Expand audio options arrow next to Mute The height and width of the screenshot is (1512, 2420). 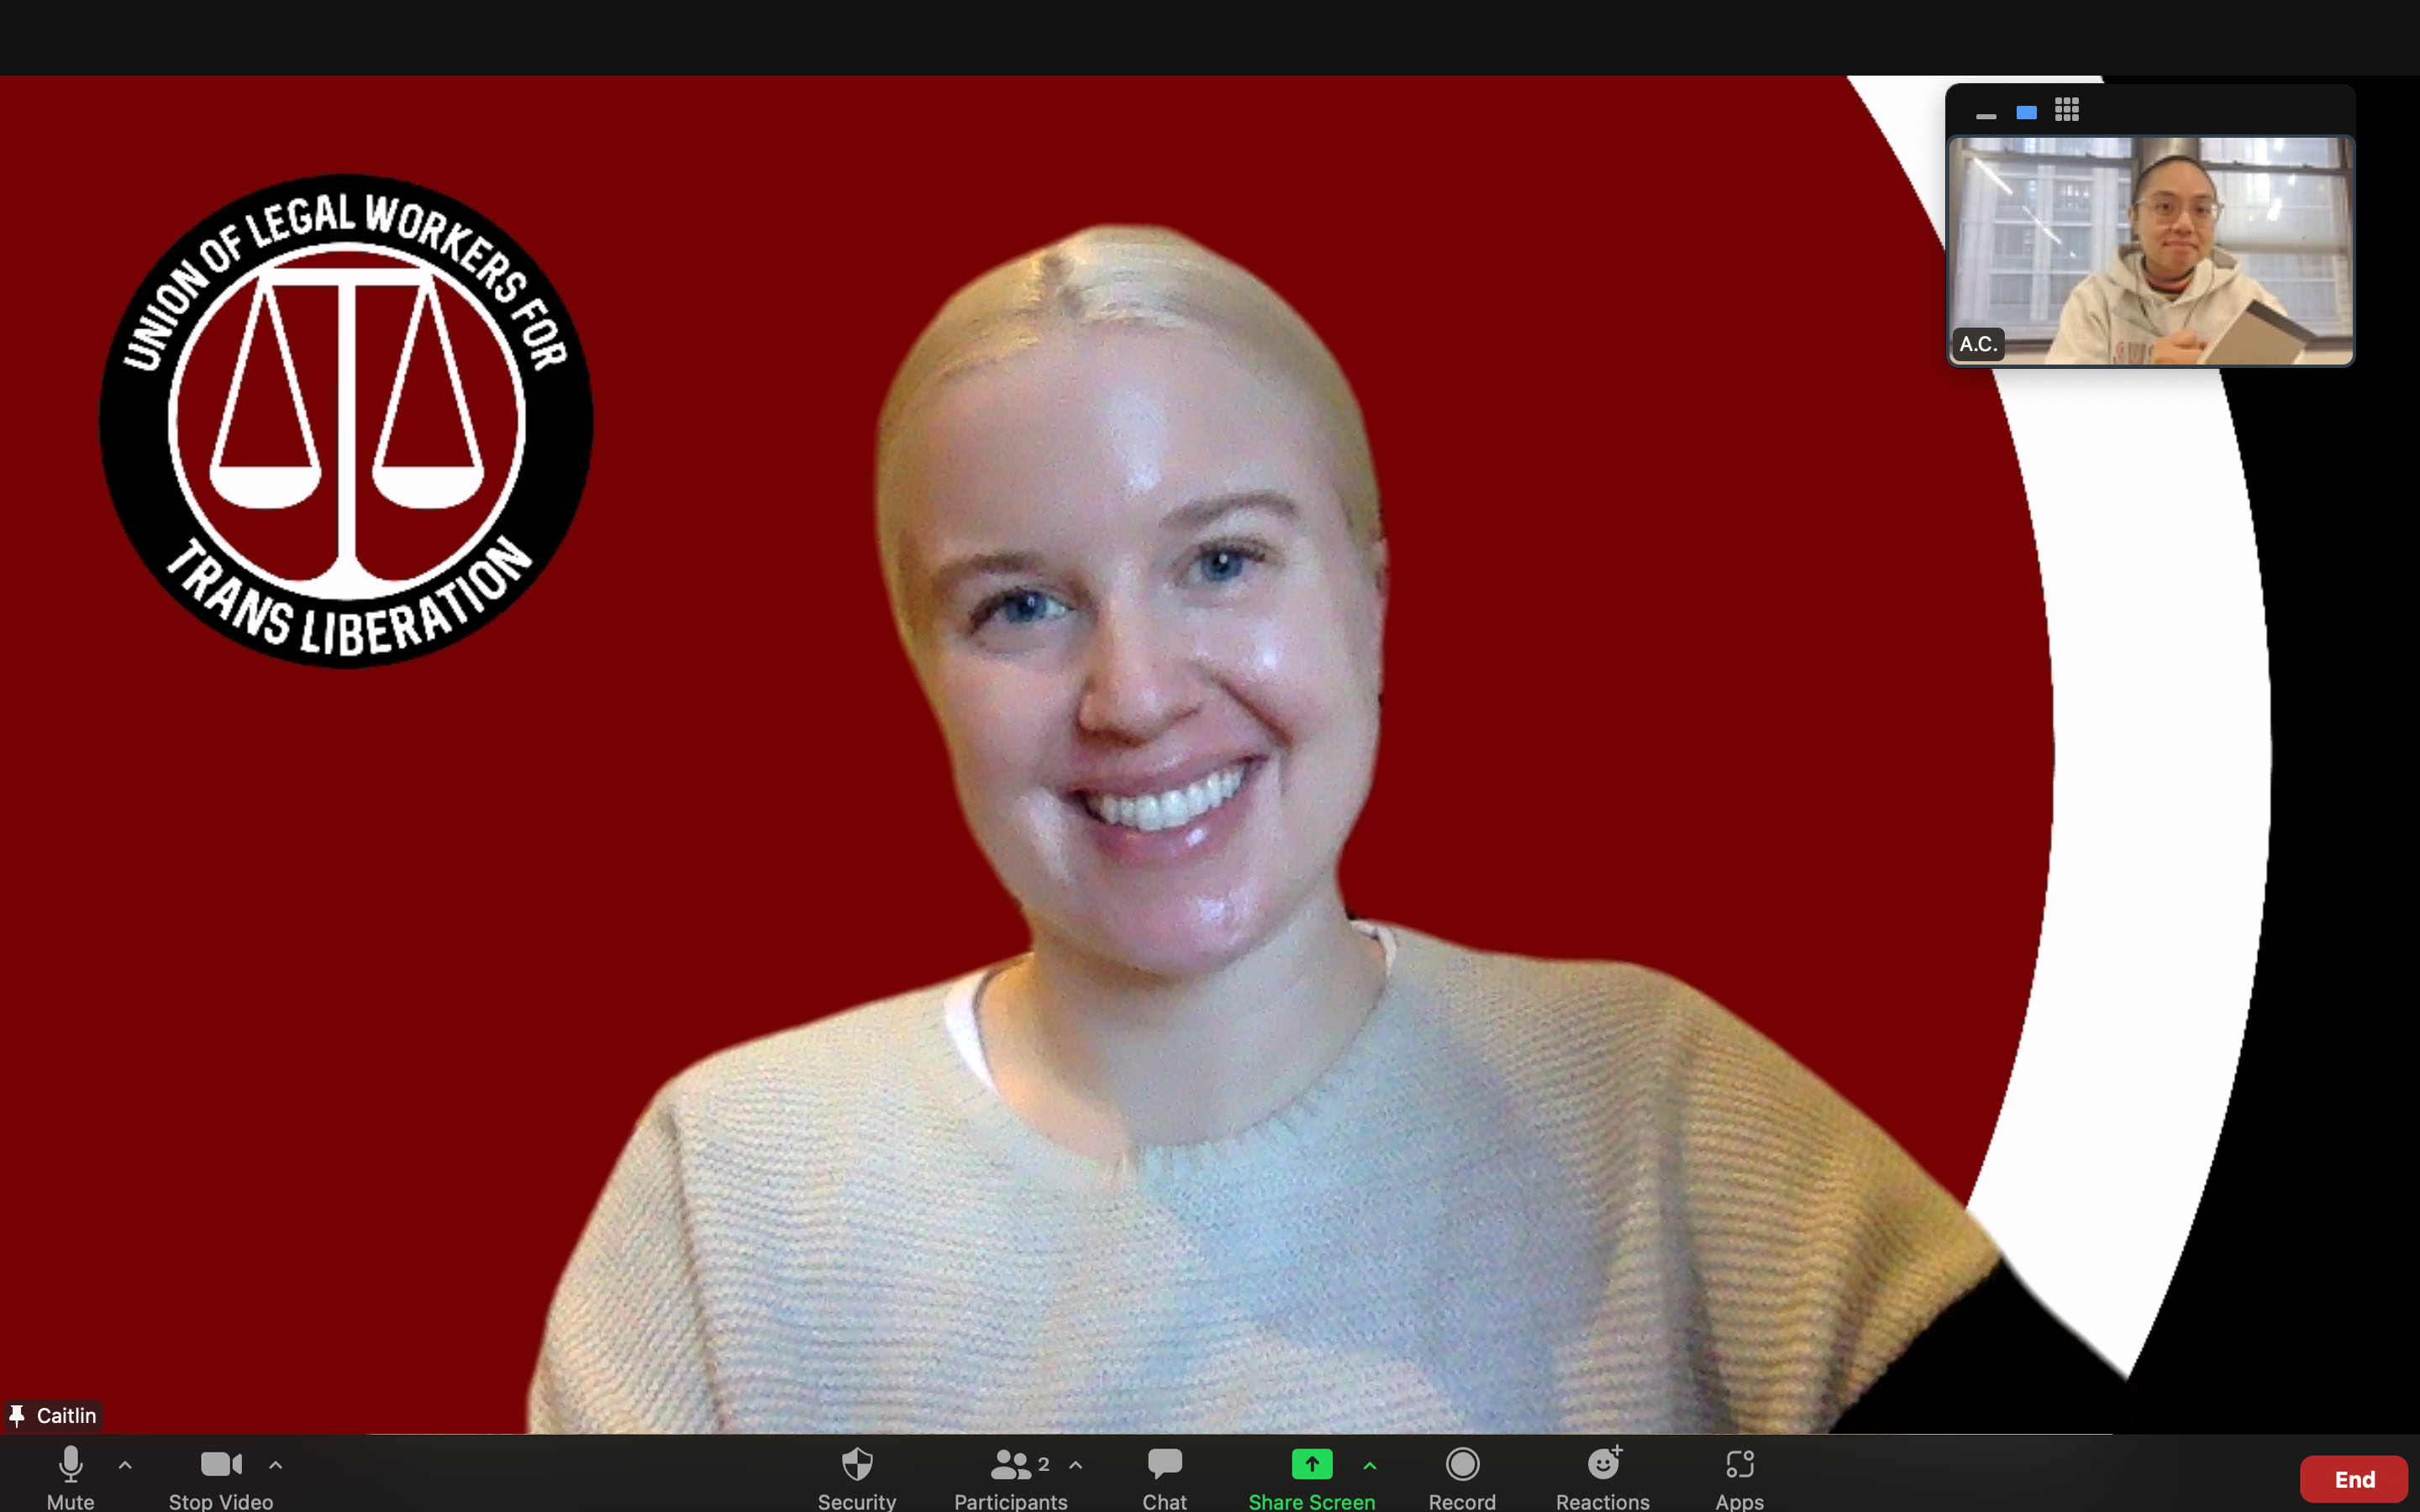click(x=125, y=1465)
